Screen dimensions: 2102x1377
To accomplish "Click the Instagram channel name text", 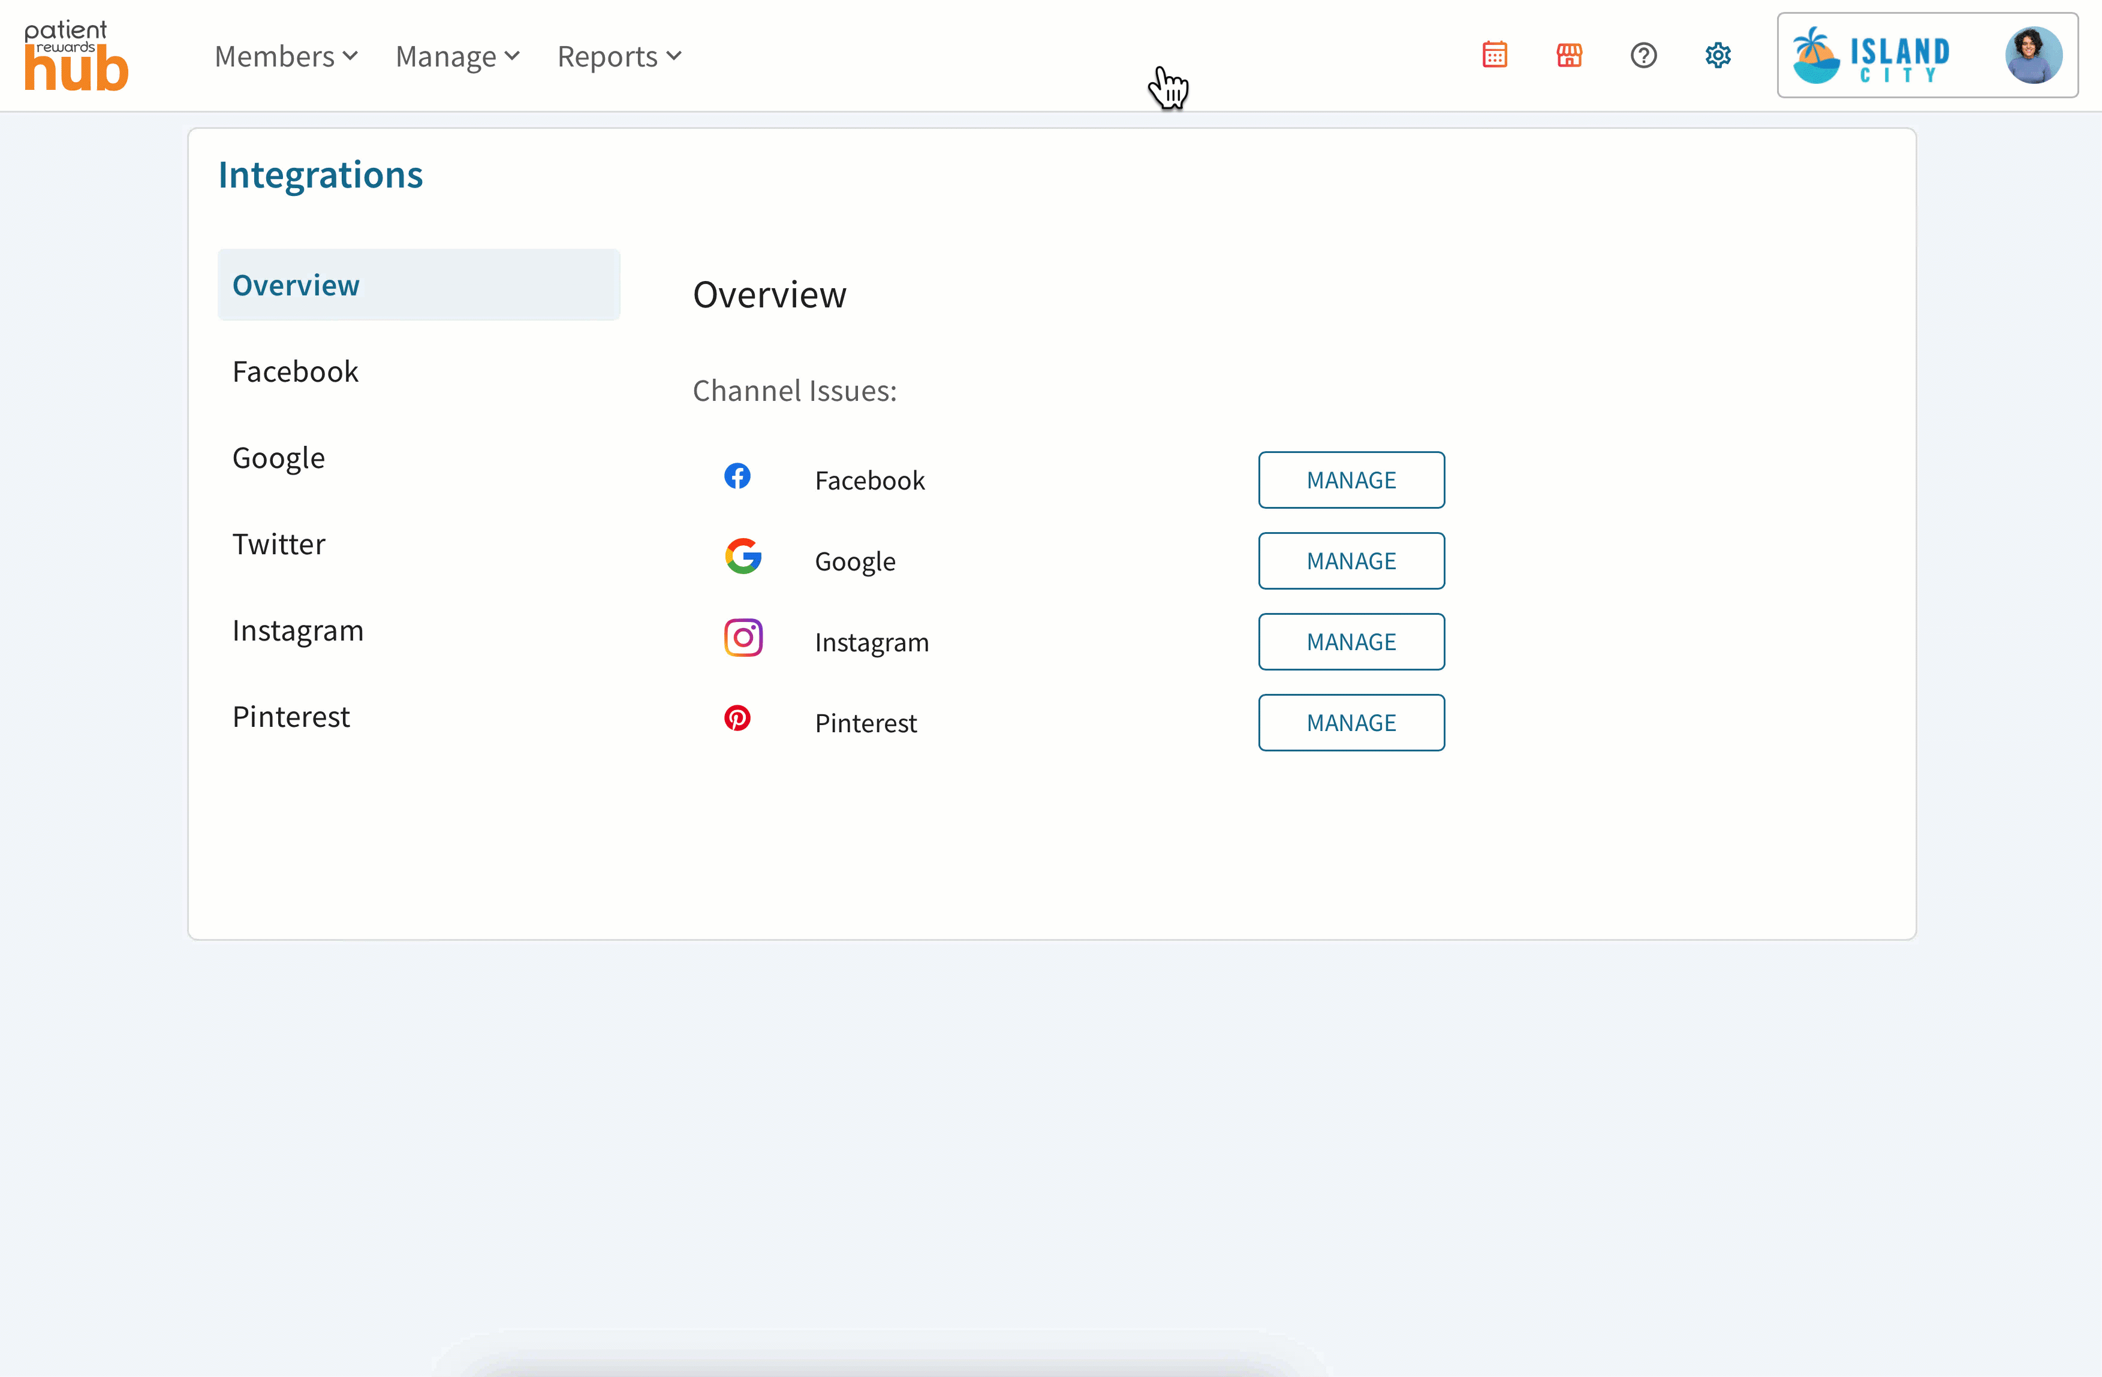I will click(872, 642).
